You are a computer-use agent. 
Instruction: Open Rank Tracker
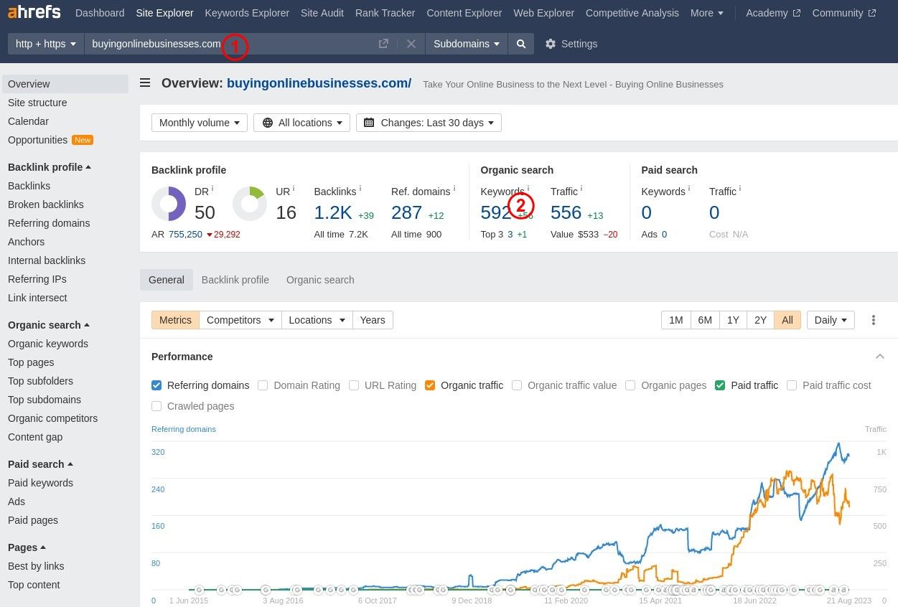coord(385,13)
